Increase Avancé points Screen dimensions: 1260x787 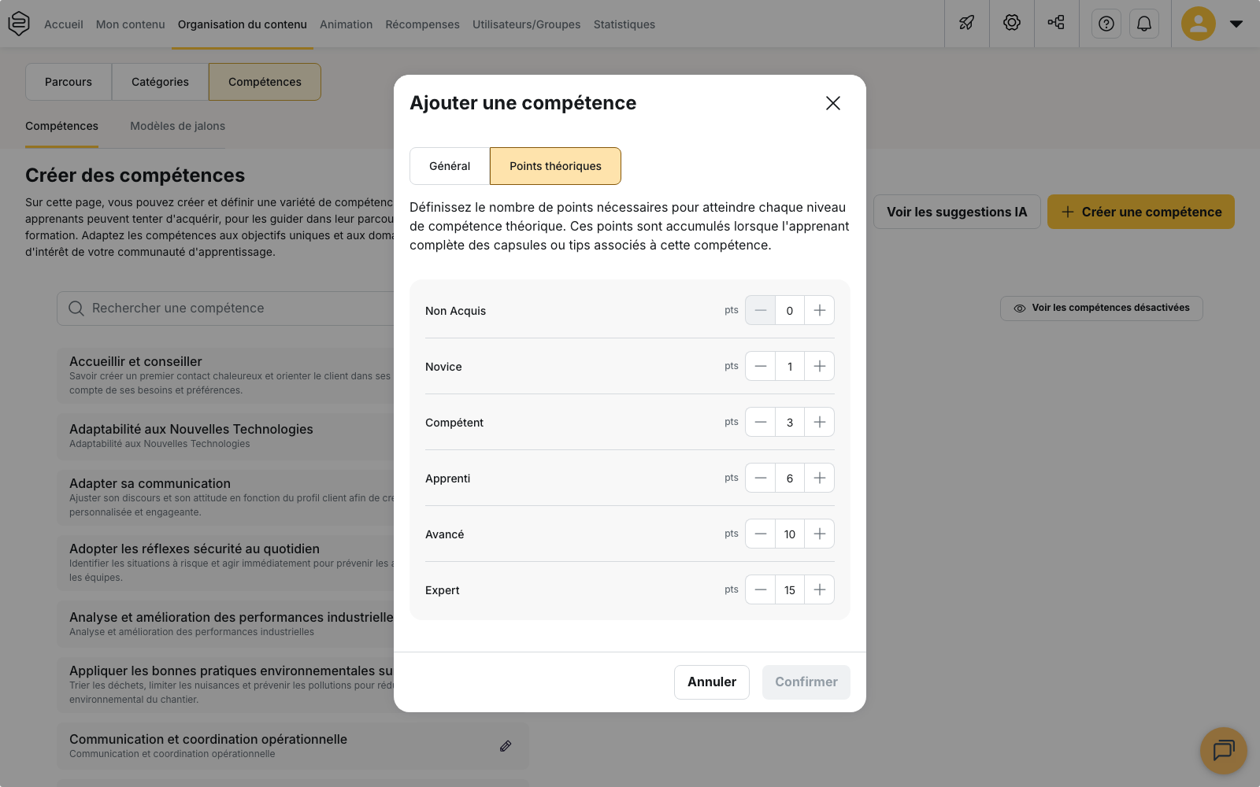(820, 534)
